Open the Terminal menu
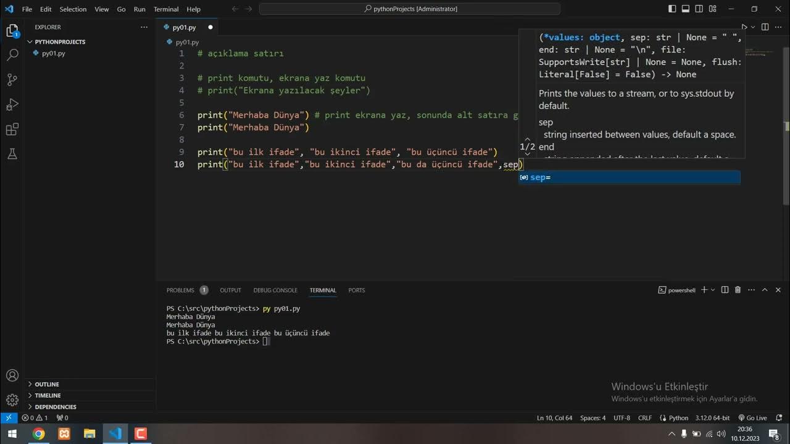Image resolution: width=790 pixels, height=444 pixels. 166,9
